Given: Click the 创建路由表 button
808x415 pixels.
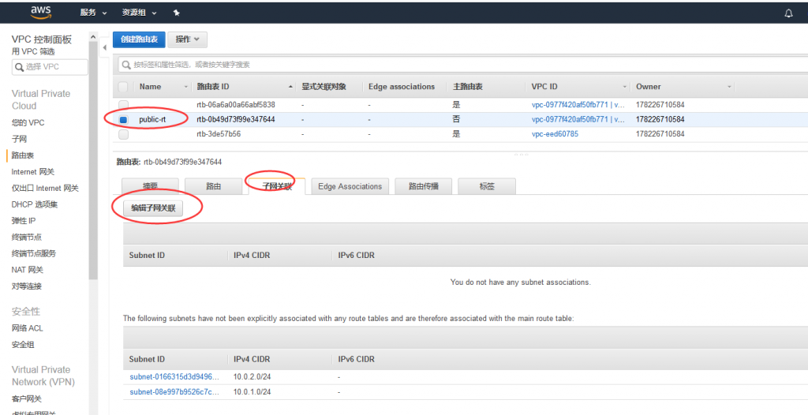Looking at the screenshot, I should [139, 39].
